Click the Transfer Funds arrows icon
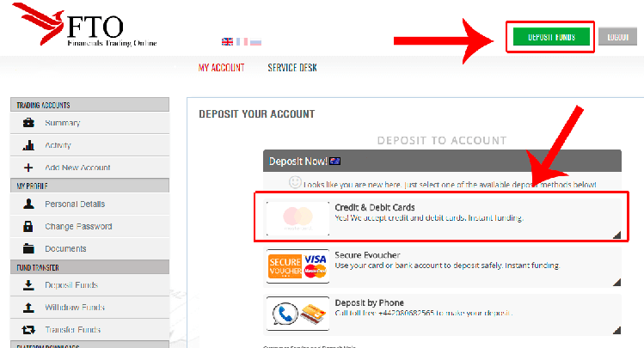The height and width of the screenshot is (348, 644). tap(28, 330)
